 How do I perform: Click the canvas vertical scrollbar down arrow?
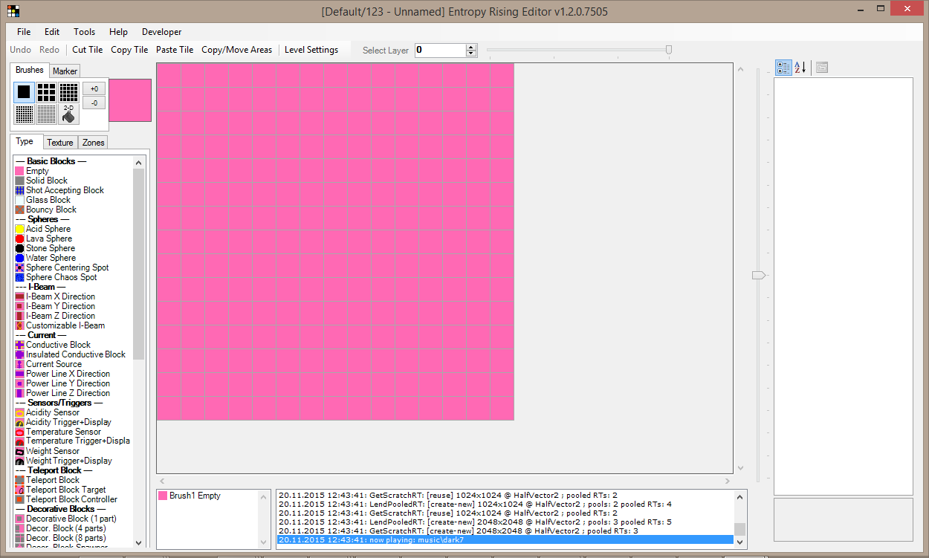coord(739,468)
